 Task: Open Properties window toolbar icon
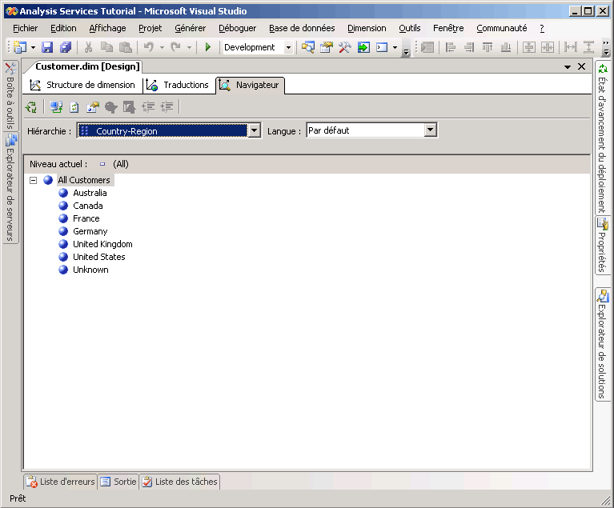tap(326, 47)
